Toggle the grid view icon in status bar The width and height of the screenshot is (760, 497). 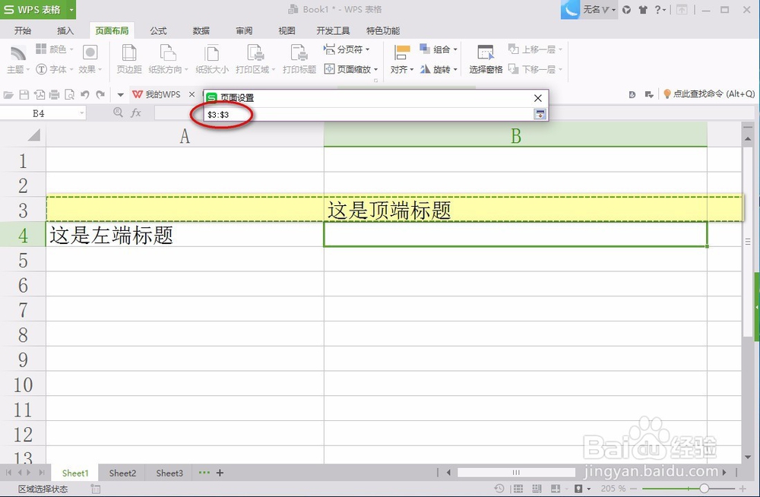(x=518, y=489)
